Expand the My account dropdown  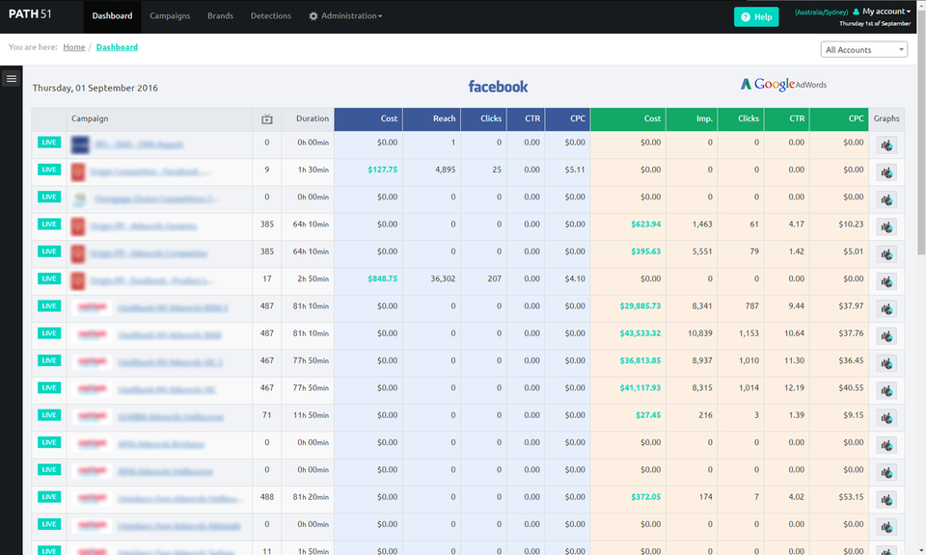885,12
